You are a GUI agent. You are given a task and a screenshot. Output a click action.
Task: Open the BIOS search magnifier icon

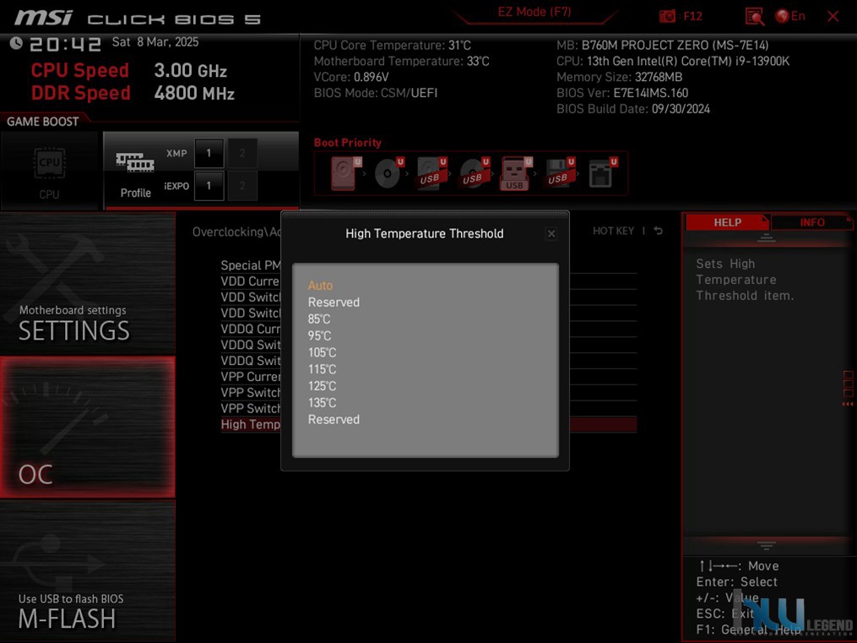point(755,16)
